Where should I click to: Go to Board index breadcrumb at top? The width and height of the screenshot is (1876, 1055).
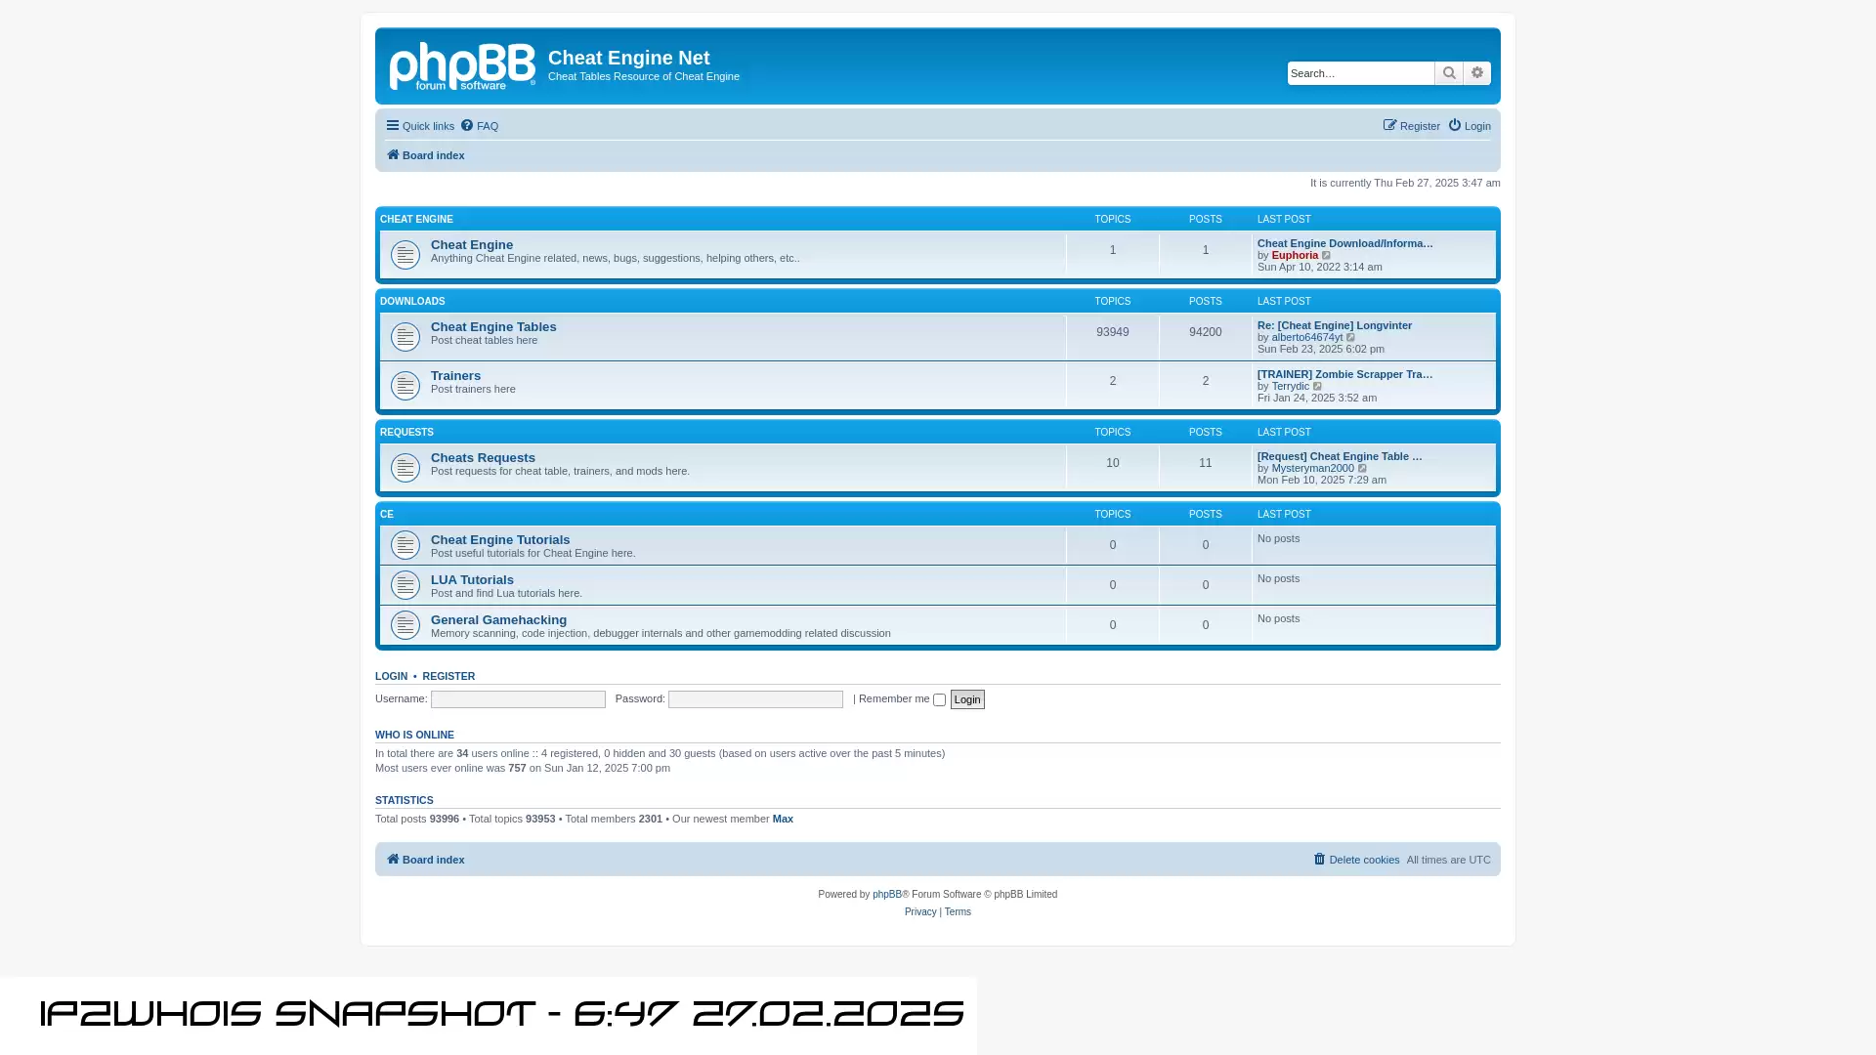pyautogui.click(x=425, y=155)
